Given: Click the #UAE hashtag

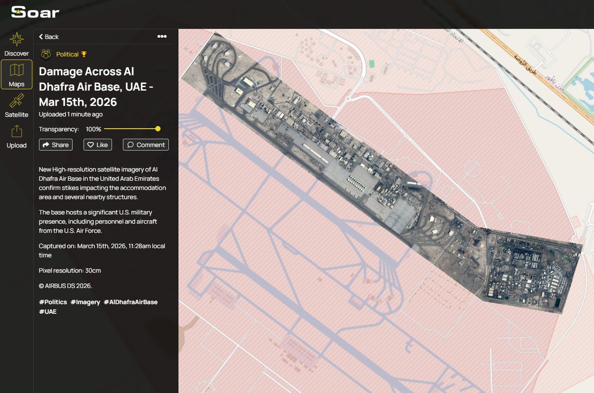Looking at the screenshot, I should [48, 312].
